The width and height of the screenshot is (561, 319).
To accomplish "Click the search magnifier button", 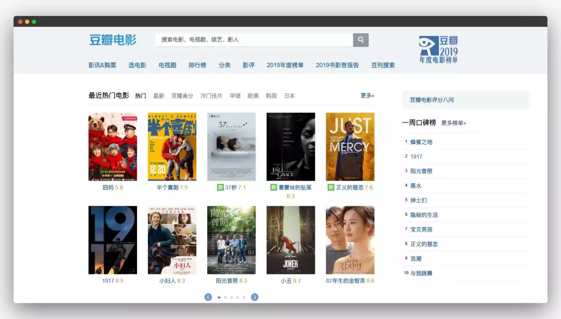I will 360,39.
